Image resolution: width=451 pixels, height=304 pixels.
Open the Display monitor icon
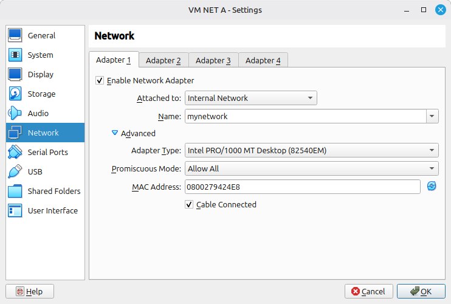tap(15, 75)
